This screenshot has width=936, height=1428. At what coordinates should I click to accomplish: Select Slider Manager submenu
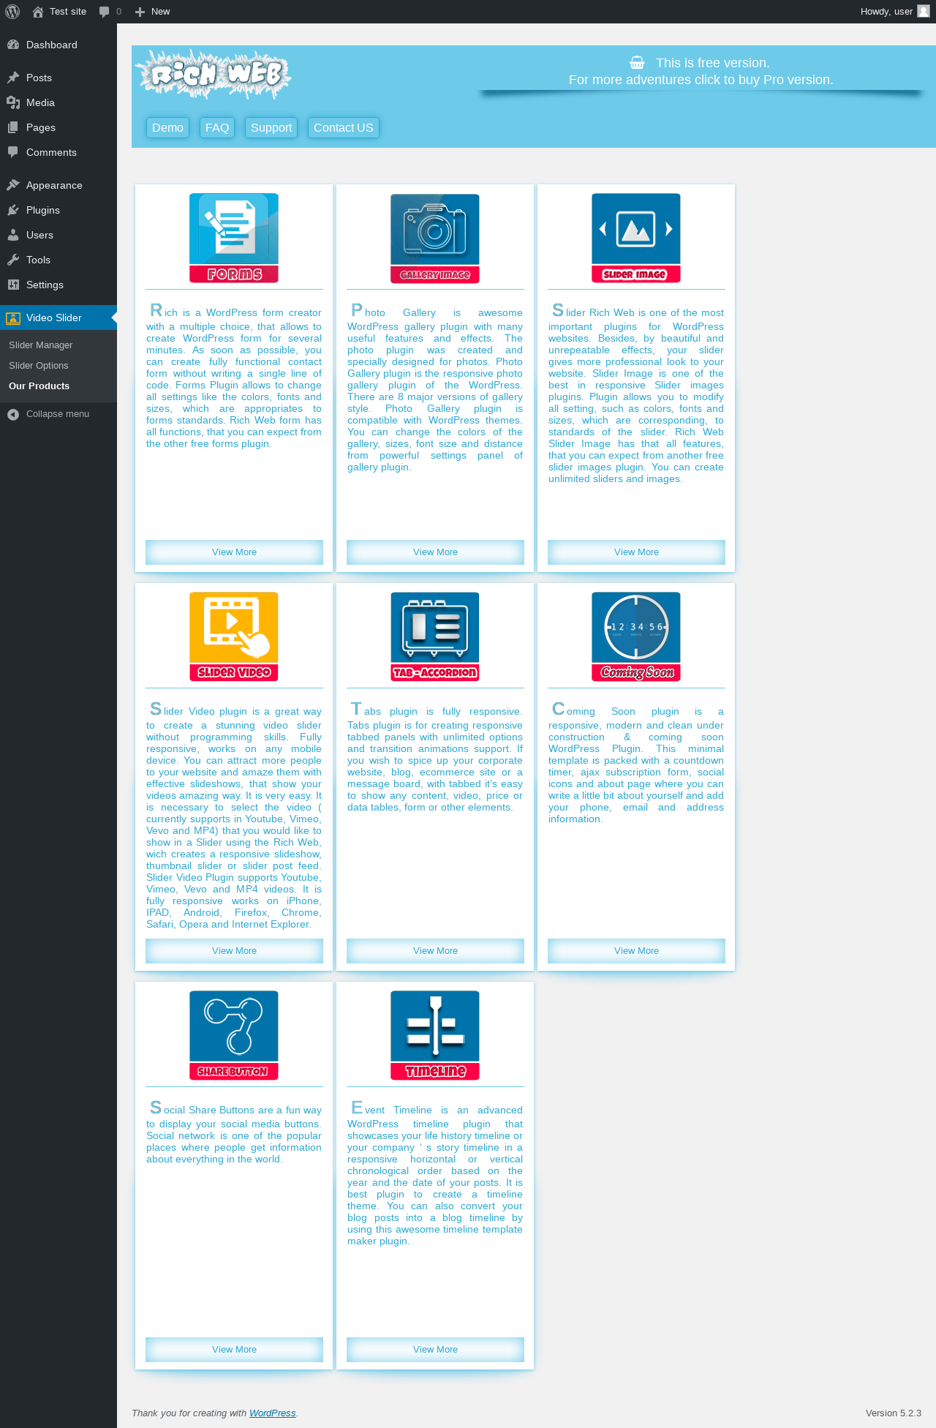pos(41,345)
